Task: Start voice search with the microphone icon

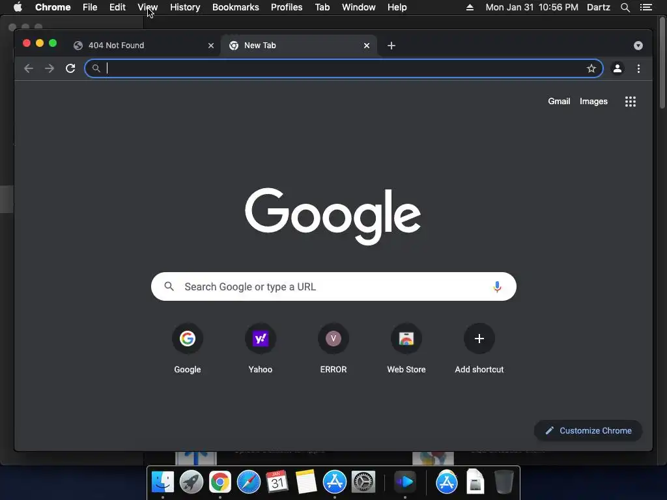Action: click(497, 287)
